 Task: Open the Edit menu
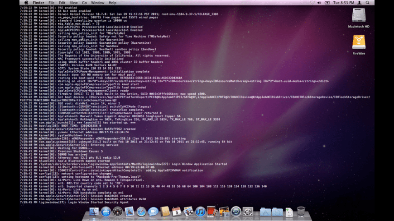(62, 3)
